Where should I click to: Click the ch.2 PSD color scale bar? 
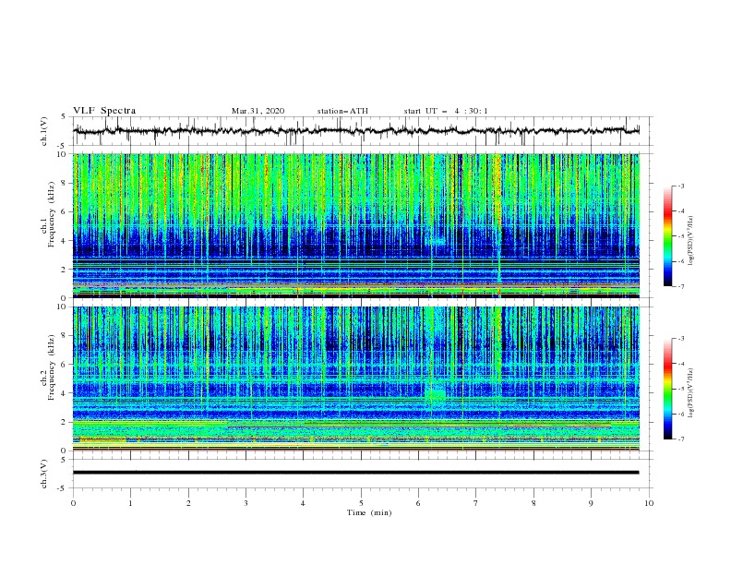point(667,389)
